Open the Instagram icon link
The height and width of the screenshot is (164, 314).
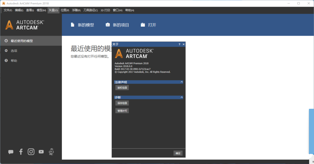pyautogui.click(x=31, y=152)
